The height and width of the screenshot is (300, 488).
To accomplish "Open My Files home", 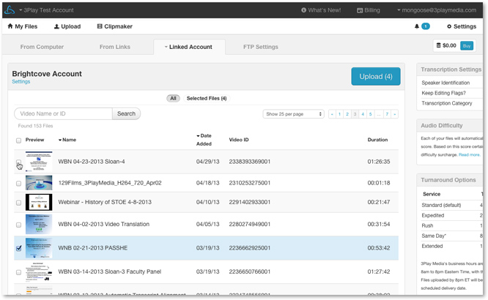I will [x=23, y=26].
